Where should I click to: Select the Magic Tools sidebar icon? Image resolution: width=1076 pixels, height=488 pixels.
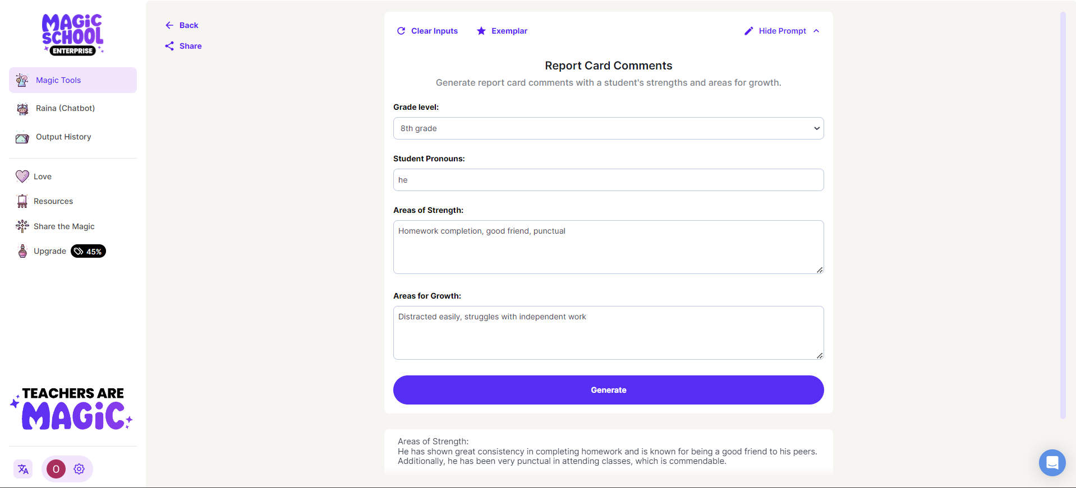(x=22, y=80)
